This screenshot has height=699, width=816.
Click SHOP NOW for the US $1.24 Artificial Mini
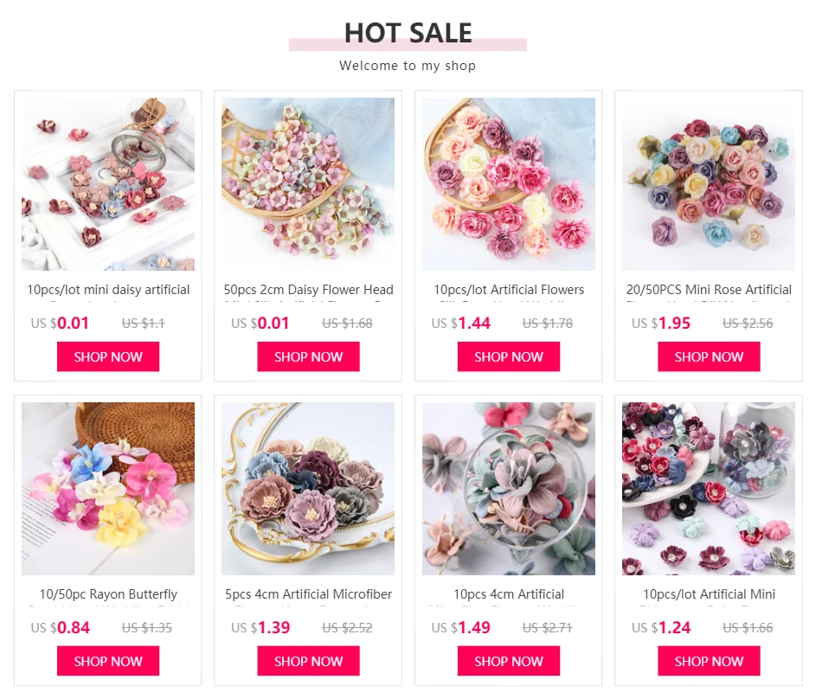pos(709,661)
